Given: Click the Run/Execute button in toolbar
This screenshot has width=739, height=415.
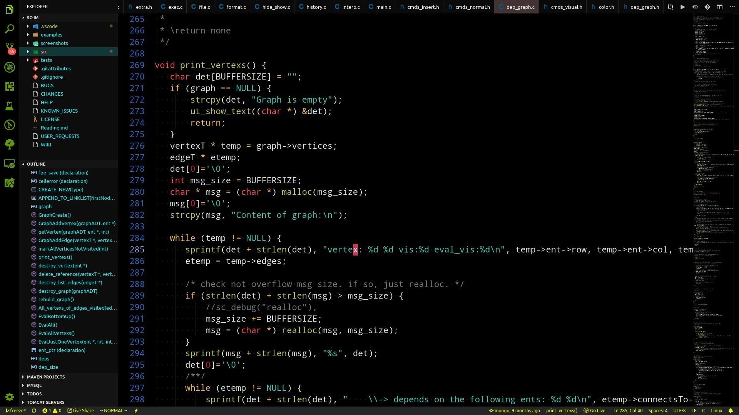Looking at the screenshot, I should point(683,7).
